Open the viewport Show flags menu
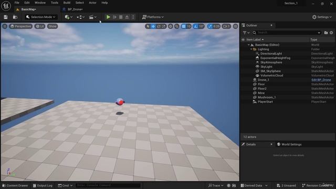 (52, 26)
